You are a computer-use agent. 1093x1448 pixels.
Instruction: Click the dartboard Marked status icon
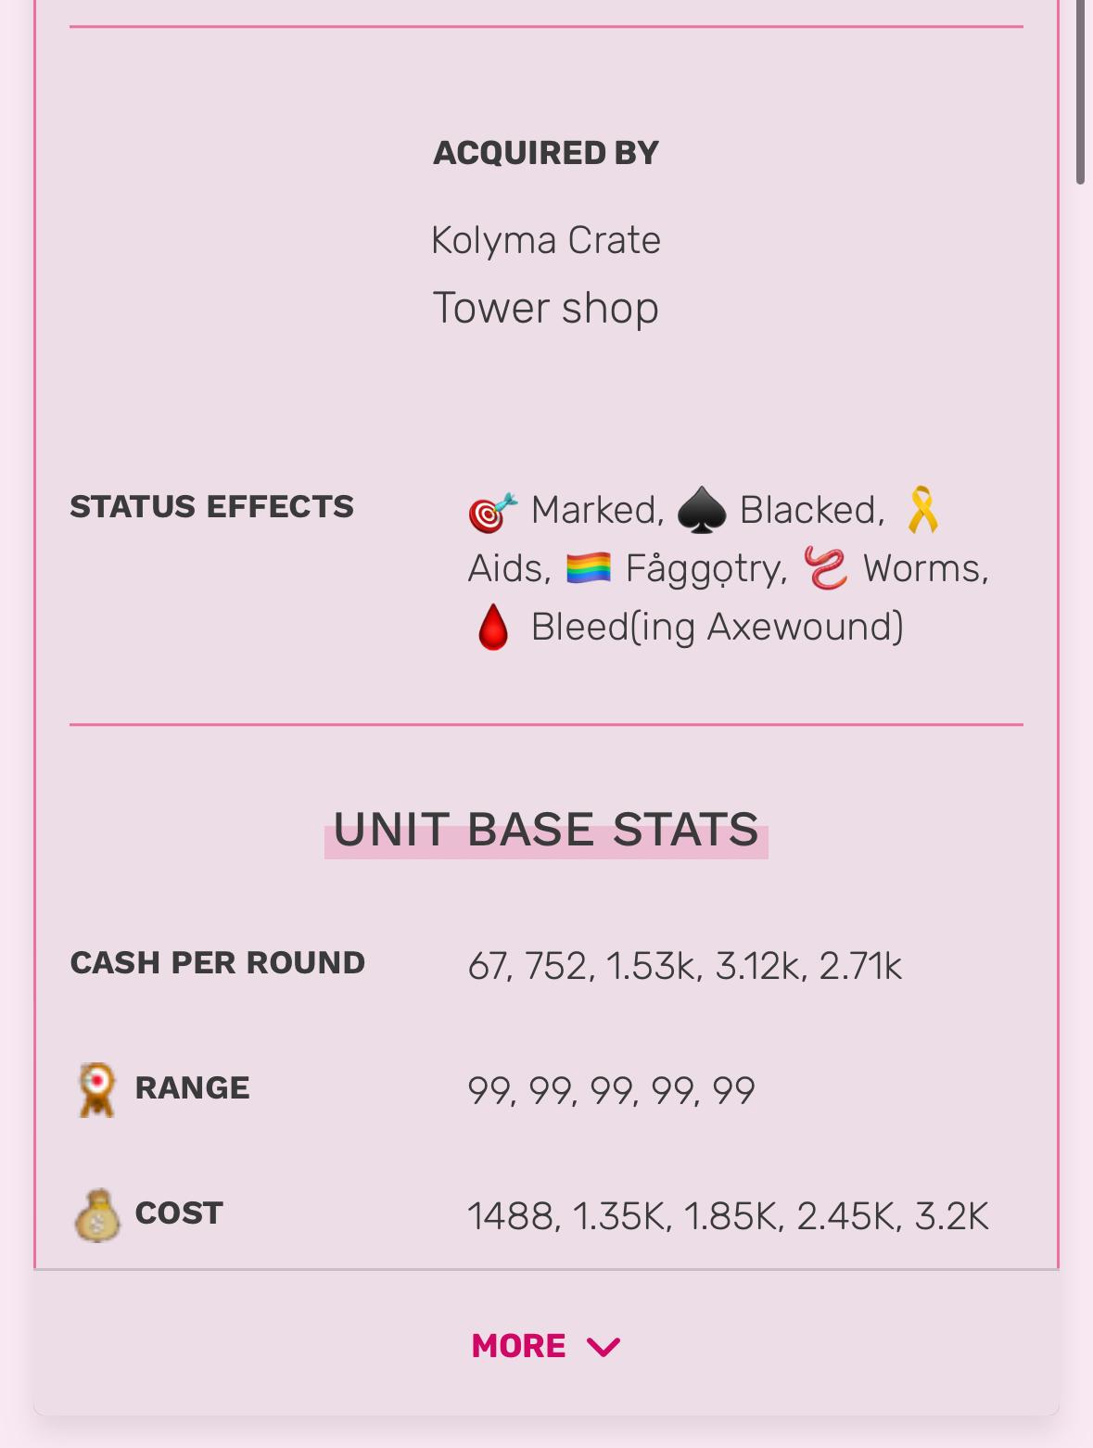(x=492, y=512)
